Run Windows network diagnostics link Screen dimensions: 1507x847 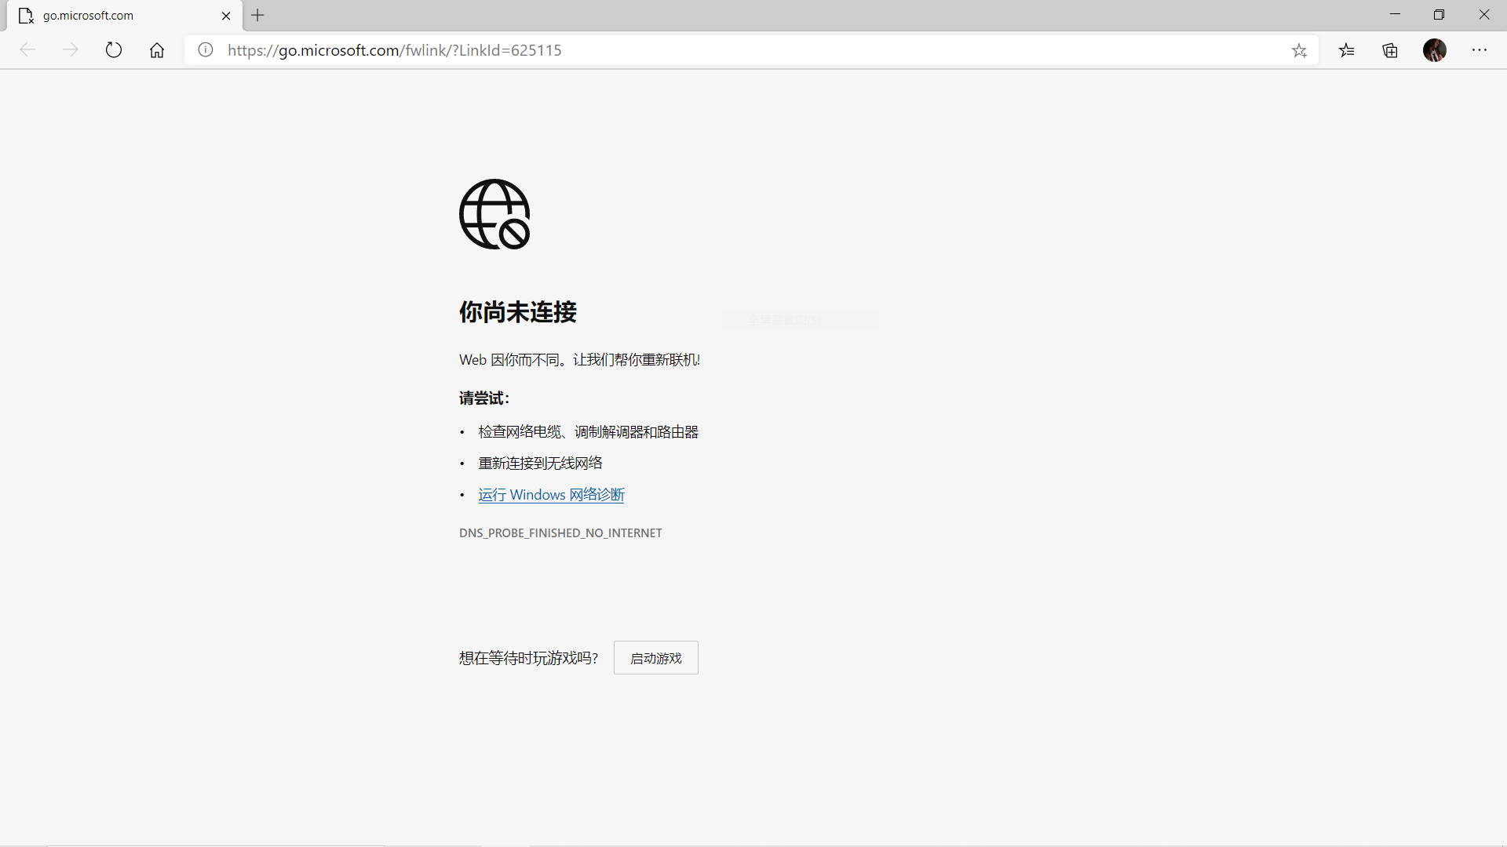point(550,494)
